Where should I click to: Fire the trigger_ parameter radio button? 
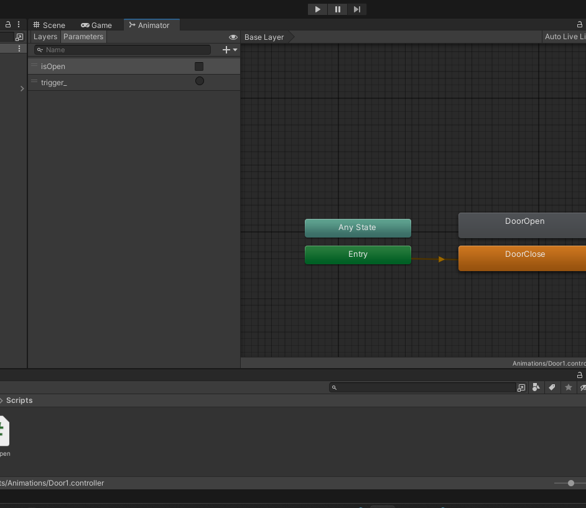tap(200, 81)
